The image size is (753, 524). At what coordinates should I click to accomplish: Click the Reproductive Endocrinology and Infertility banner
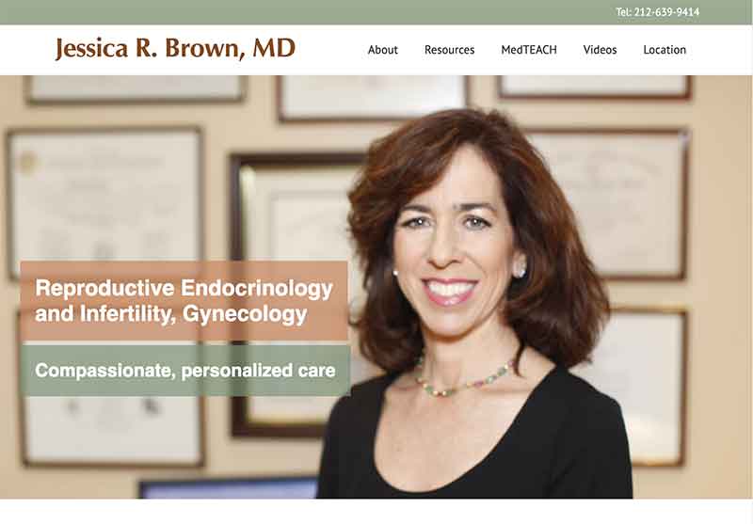[184, 301]
